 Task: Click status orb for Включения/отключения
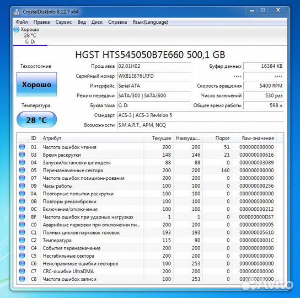pos(22,209)
